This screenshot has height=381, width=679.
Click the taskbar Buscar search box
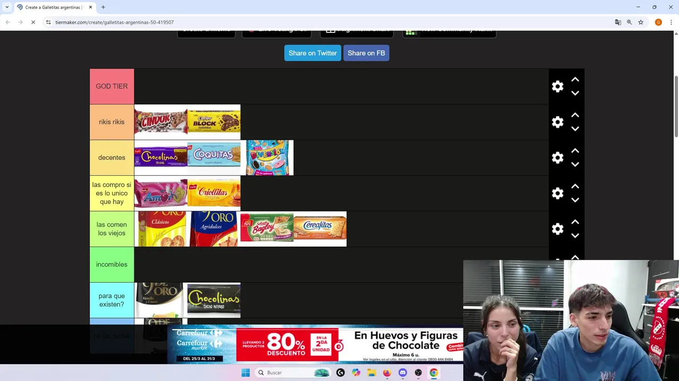tap(292, 373)
